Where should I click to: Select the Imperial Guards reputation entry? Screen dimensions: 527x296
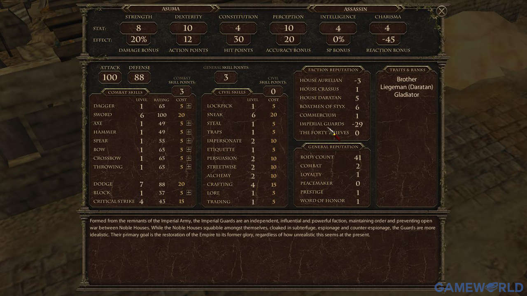click(x=331, y=124)
